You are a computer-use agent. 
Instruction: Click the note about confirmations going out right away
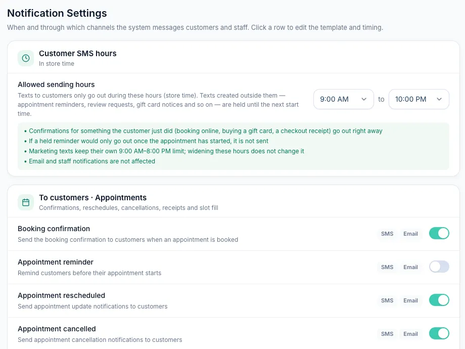[x=206, y=131]
